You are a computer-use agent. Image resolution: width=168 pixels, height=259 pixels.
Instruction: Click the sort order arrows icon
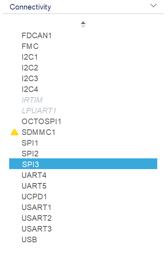pos(83,24)
